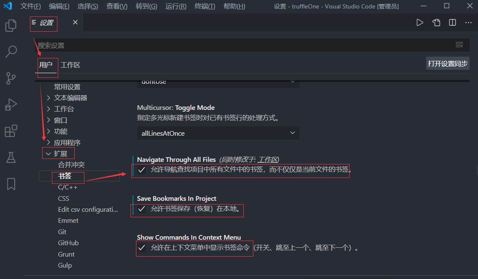478x279 pixels.
Task: Select GitHub extension settings
Action: [68, 243]
